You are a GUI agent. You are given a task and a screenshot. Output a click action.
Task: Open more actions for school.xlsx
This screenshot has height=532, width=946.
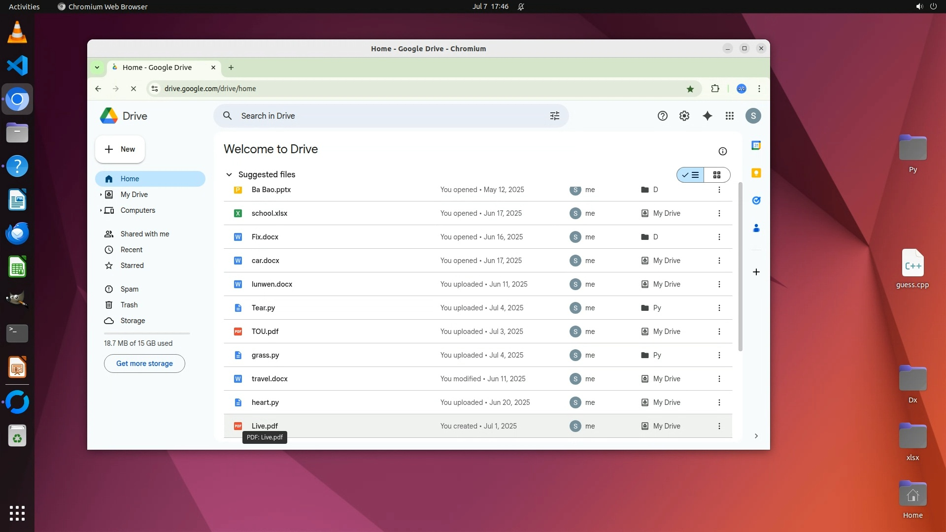click(x=719, y=213)
